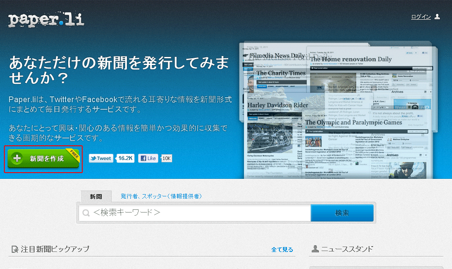Image resolution: width=452 pixels, height=269 pixels.
Task: Click the headline あなただけの新聞を発行してみませんか？
Action: 119,70
